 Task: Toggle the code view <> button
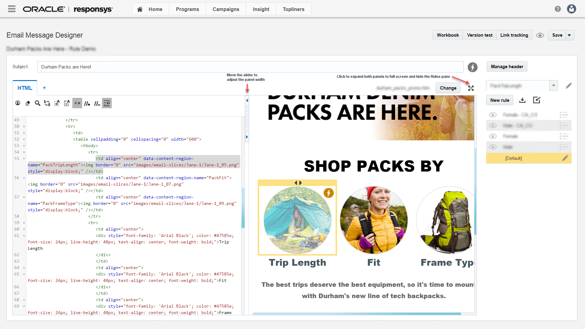point(77,103)
